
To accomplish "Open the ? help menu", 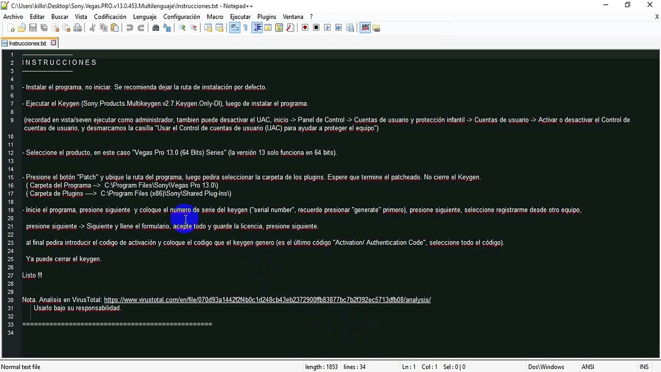I will (311, 17).
